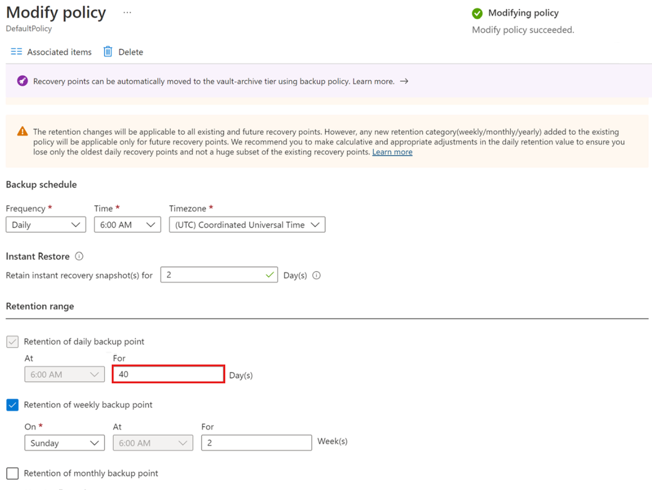Enable Retention of monthly backup point
The image size is (652, 490).
click(12, 472)
